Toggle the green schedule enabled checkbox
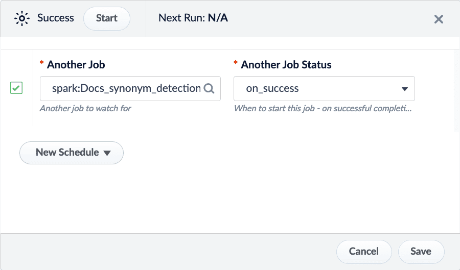460x270 pixels. (x=16, y=88)
